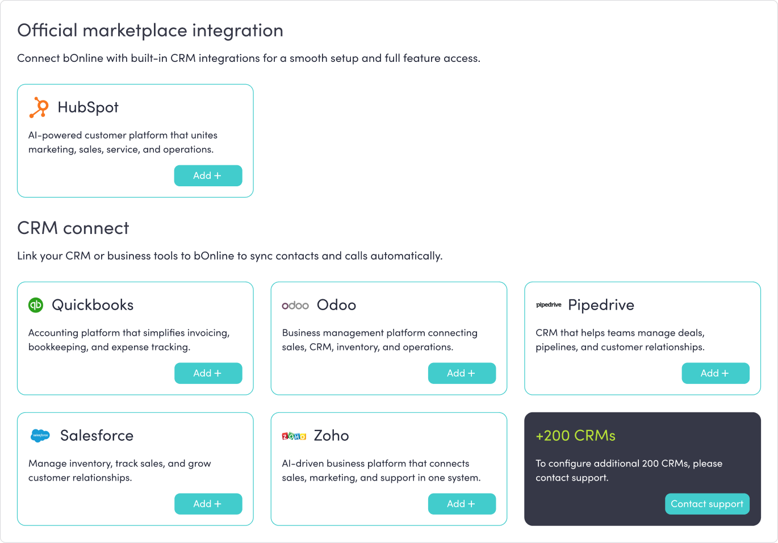The height and width of the screenshot is (543, 778).
Task: Click the HubSpot sprocket logo icon
Action: (39, 107)
